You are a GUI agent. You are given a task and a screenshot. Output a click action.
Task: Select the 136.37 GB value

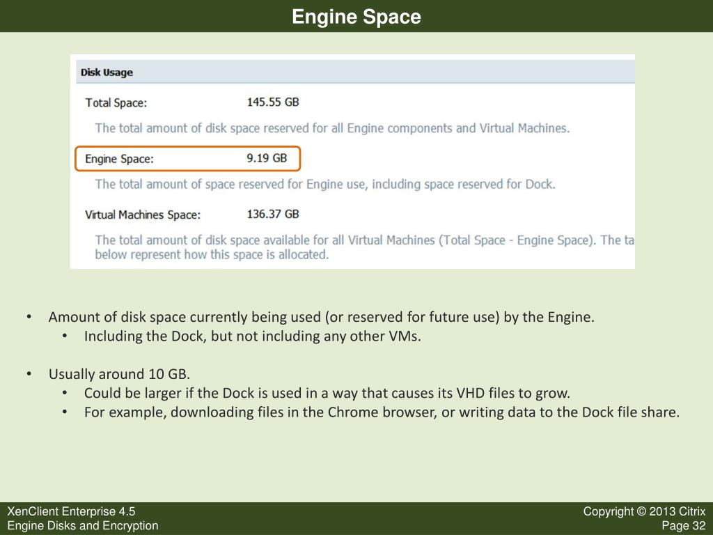[273, 214]
